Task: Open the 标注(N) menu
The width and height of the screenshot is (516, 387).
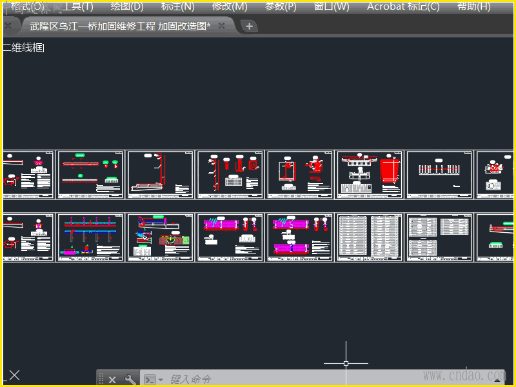Action: click(x=178, y=6)
